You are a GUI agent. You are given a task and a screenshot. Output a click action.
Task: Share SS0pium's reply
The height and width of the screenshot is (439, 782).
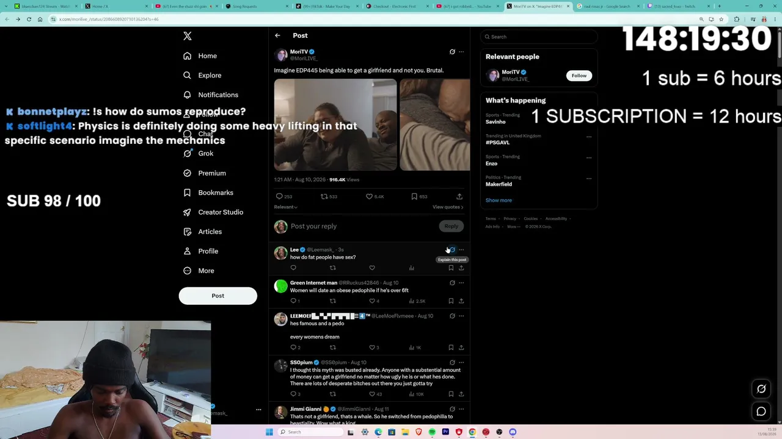point(461,394)
